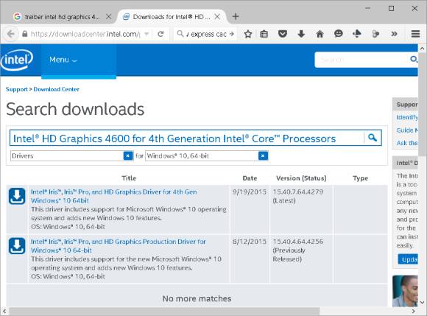Open the Firefox hamburger menu

415,34
